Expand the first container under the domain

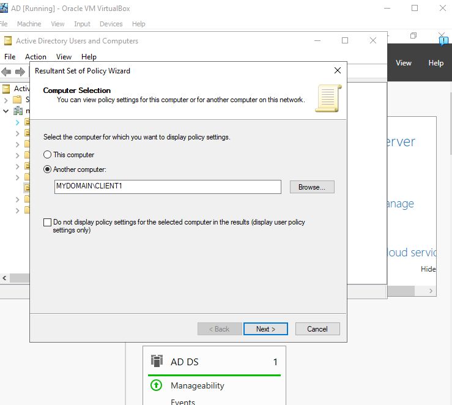click(17, 122)
